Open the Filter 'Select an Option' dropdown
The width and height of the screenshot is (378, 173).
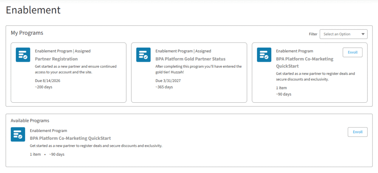[340, 34]
